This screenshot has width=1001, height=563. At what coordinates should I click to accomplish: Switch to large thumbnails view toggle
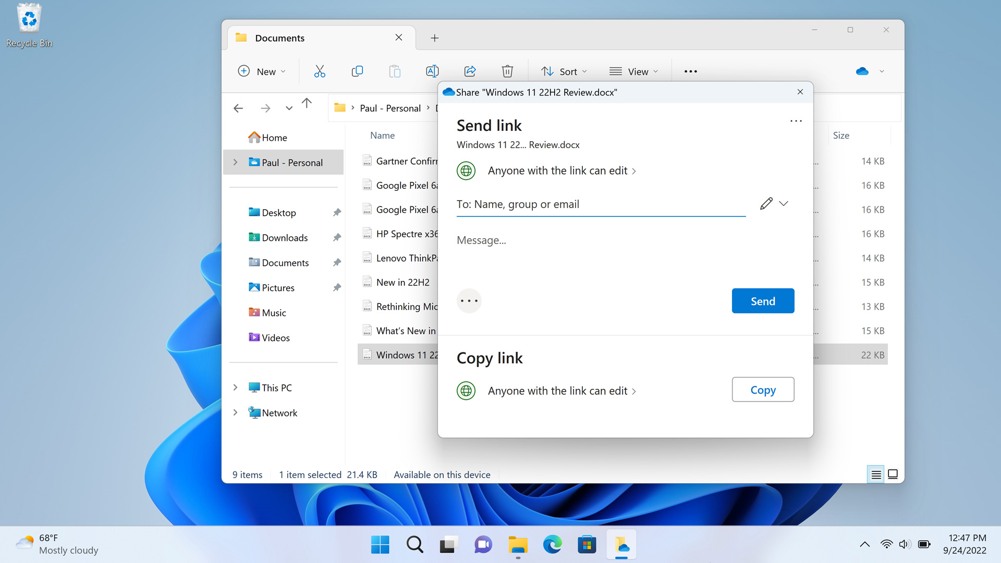click(893, 474)
